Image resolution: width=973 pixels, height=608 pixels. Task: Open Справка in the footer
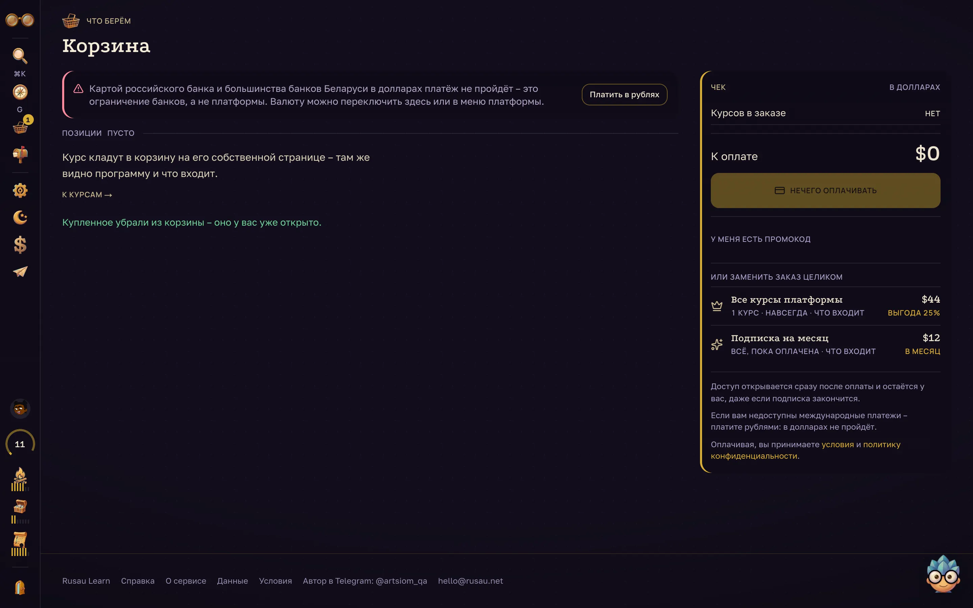click(x=138, y=581)
